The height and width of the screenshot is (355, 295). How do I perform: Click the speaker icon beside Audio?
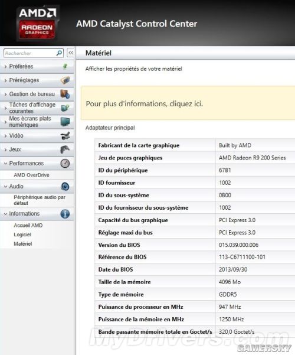coord(65,186)
